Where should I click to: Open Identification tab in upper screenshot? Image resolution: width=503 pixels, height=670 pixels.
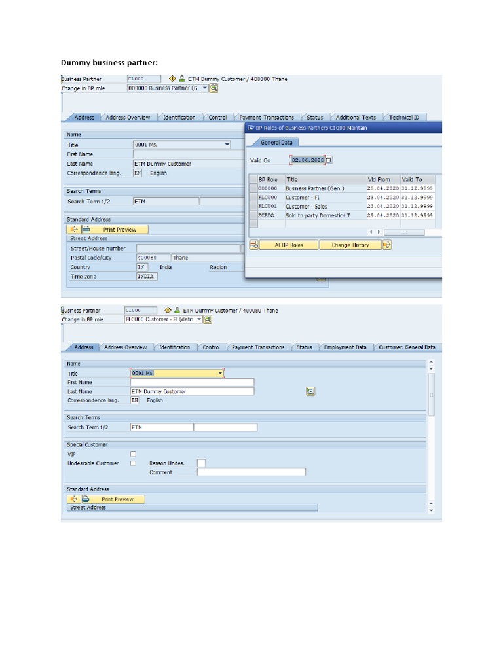[x=179, y=118]
